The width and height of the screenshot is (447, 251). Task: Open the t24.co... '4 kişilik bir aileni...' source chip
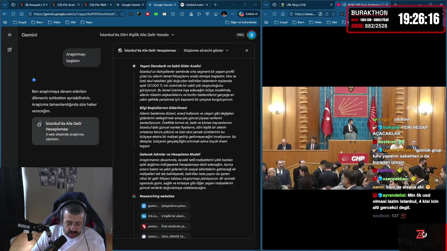pos(165,216)
